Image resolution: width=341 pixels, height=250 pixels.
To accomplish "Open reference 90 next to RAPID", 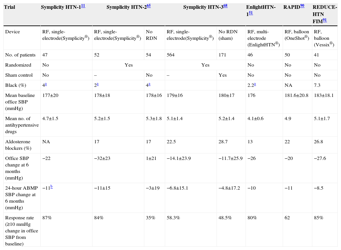I will click(x=302, y=6).
